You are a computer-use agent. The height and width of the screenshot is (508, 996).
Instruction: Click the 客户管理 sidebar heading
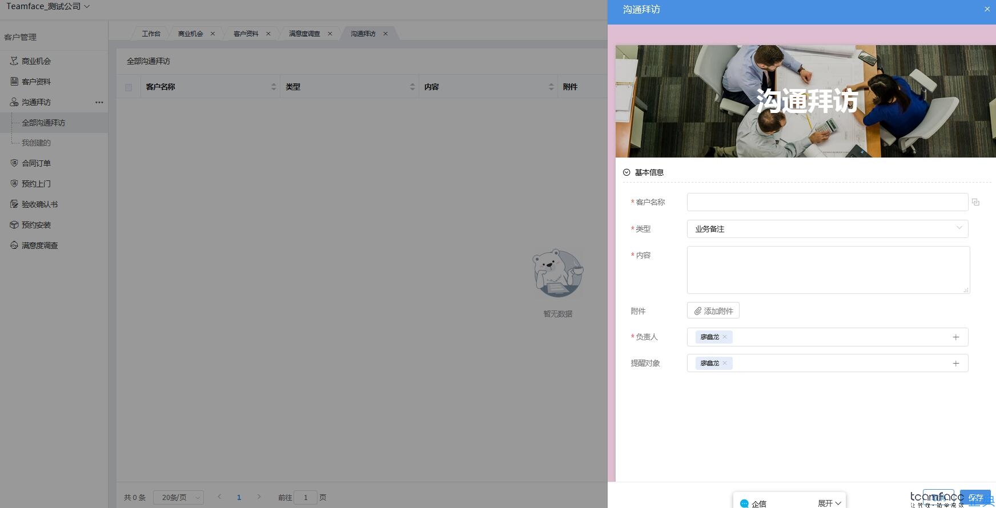(x=20, y=37)
